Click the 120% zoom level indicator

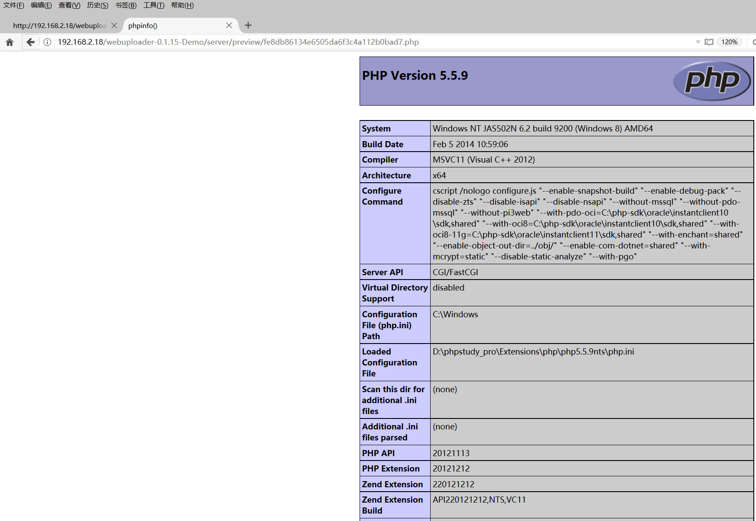click(x=730, y=42)
